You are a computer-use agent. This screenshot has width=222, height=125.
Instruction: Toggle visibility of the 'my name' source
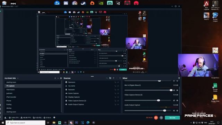[118, 86]
